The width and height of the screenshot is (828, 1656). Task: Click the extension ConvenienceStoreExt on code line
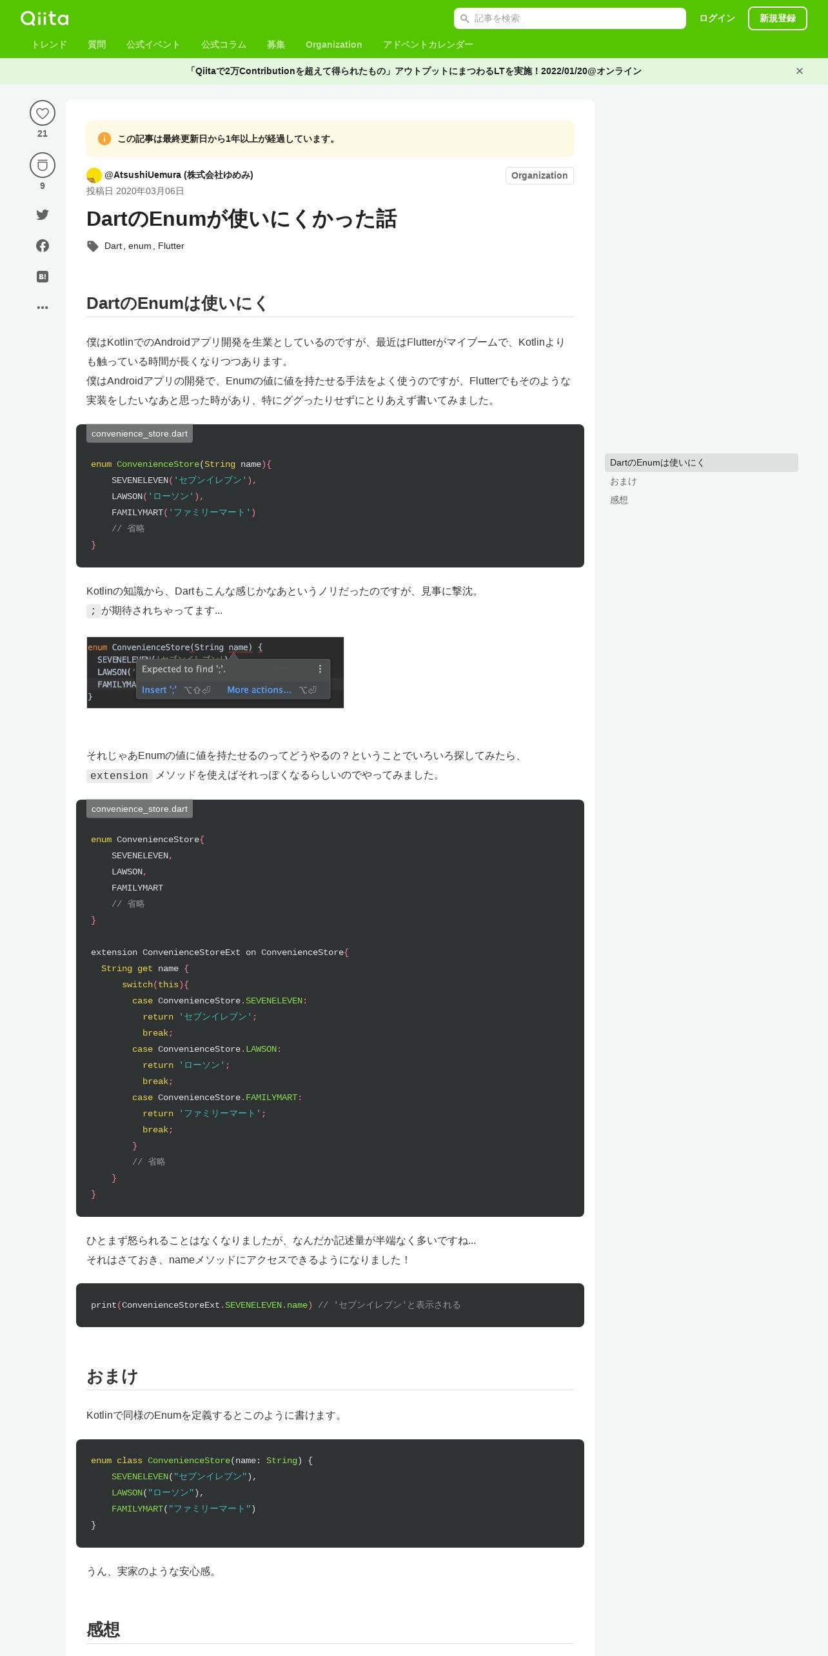click(220, 952)
